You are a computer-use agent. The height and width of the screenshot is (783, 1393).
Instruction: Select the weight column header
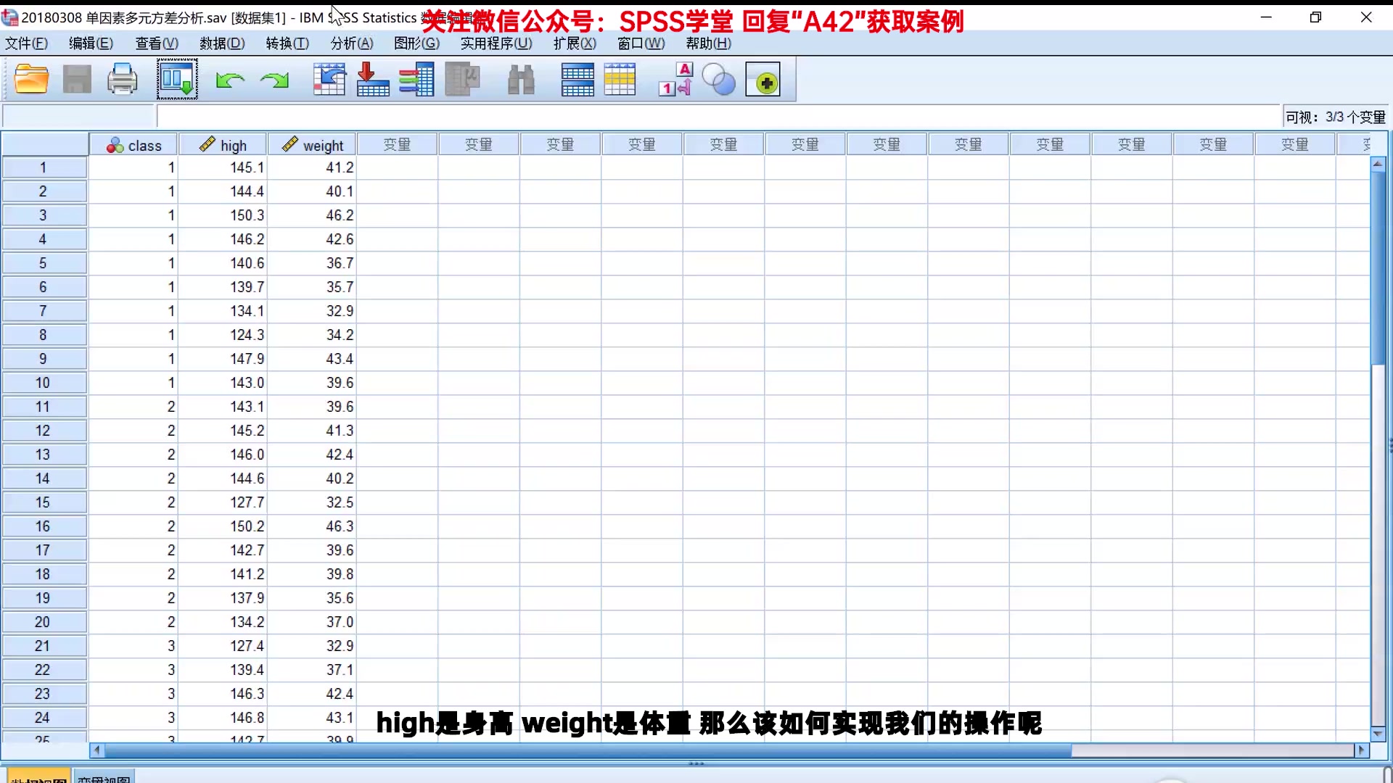[x=313, y=145]
